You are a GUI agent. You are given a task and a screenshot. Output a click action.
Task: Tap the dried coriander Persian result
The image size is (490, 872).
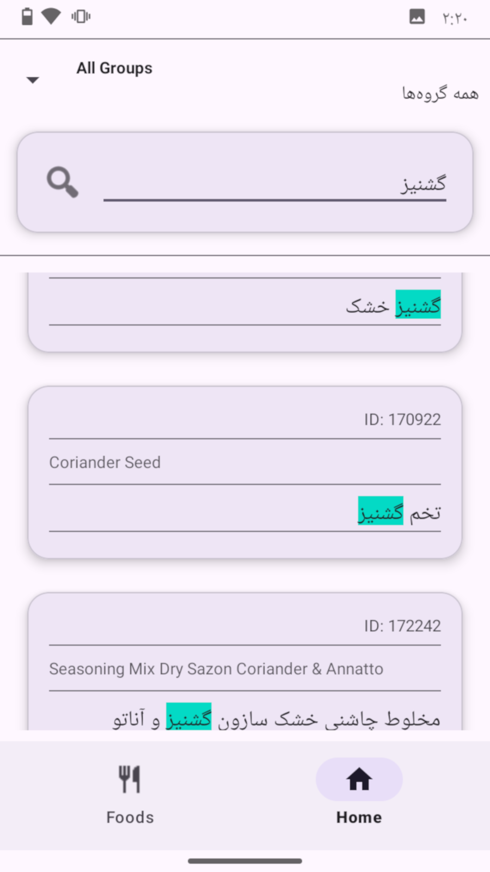[x=393, y=306]
